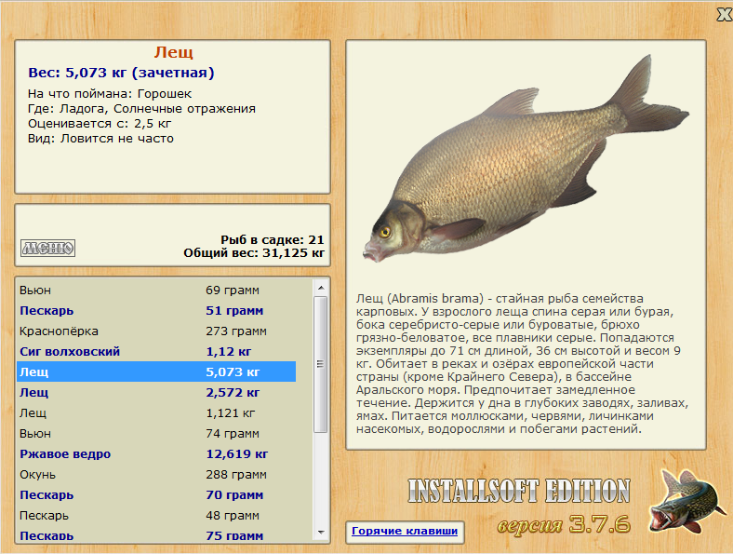
Task: Click the Вид: Ловится не часто line
Action: (x=100, y=139)
